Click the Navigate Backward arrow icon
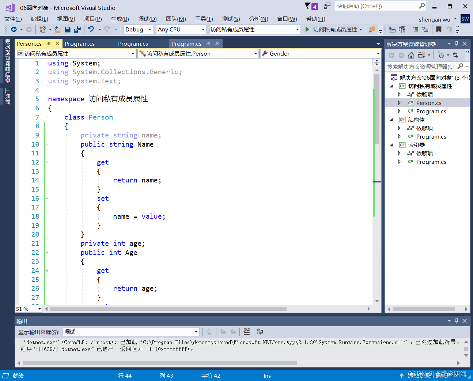473x381 pixels. pyautogui.click(x=14, y=30)
